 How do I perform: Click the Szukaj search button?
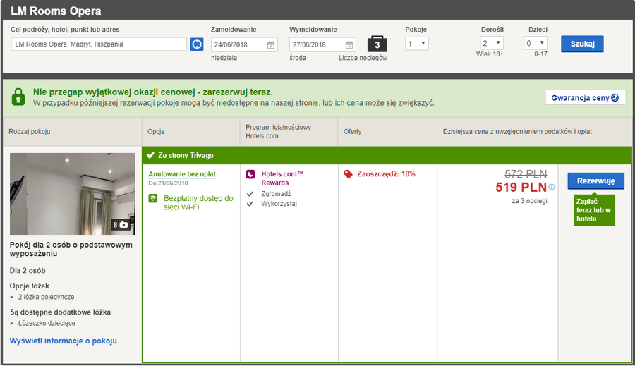pos(582,44)
